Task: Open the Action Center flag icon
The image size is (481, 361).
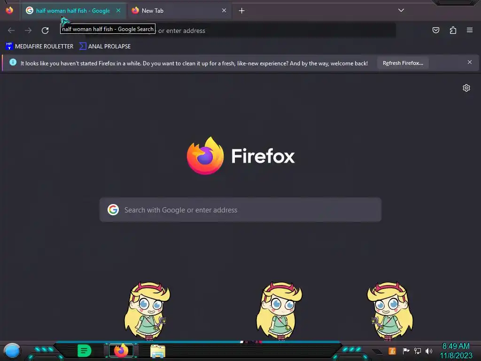Action: (406, 351)
